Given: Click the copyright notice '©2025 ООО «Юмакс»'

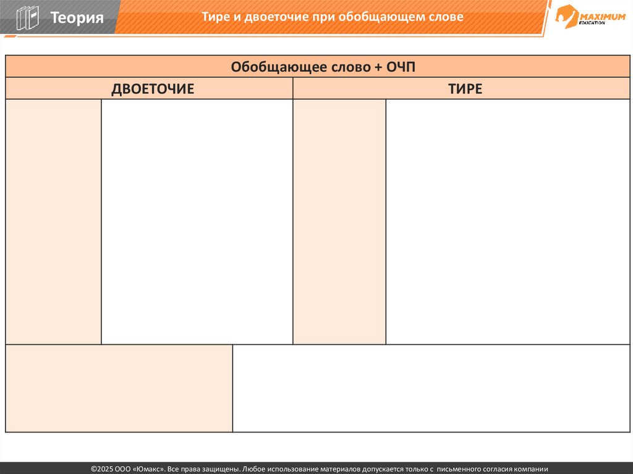Looking at the screenshot, I should click(127, 469).
